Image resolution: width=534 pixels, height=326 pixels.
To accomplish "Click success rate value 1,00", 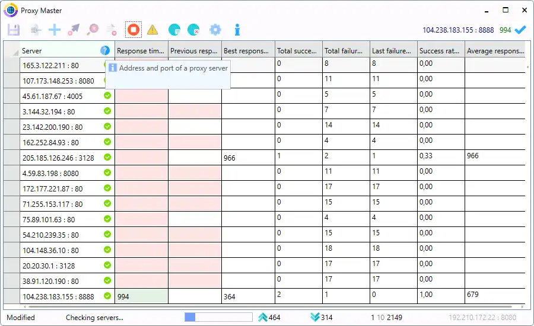I will (x=425, y=295).
